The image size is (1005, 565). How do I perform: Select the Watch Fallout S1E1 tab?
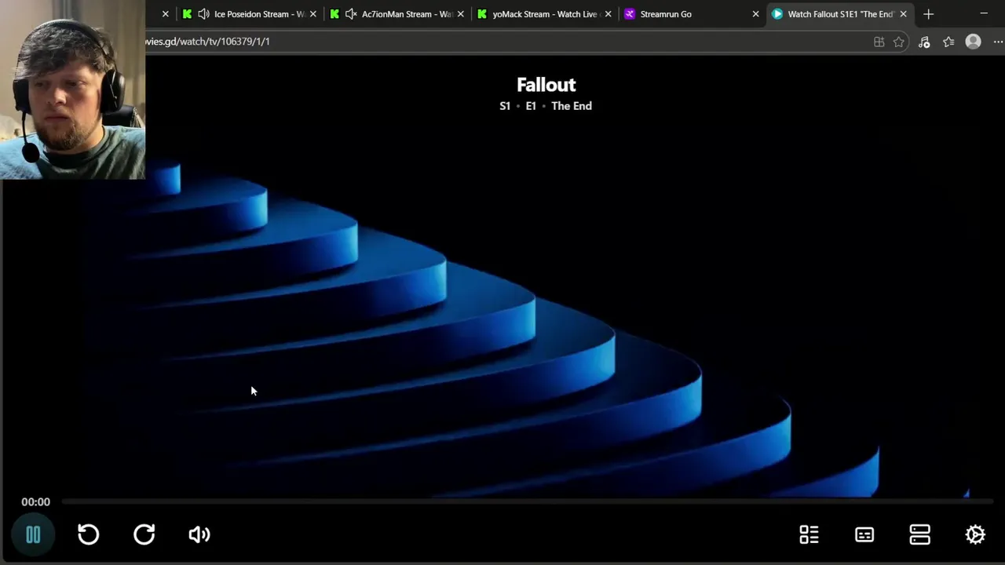839,14
